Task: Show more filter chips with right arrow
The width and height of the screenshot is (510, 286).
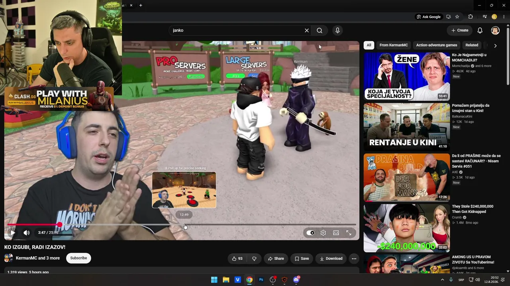Action: (495, 46)
